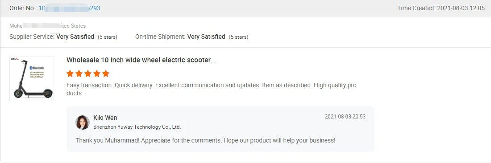Click the Bluetooth logo on product image
The height and width of the screenshot is (163, 491).
point(37,68)
